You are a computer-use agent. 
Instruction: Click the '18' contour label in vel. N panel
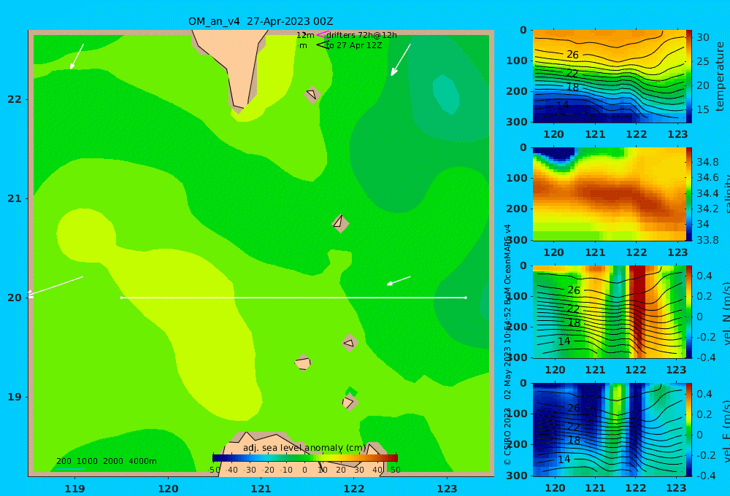click(574, 323)
